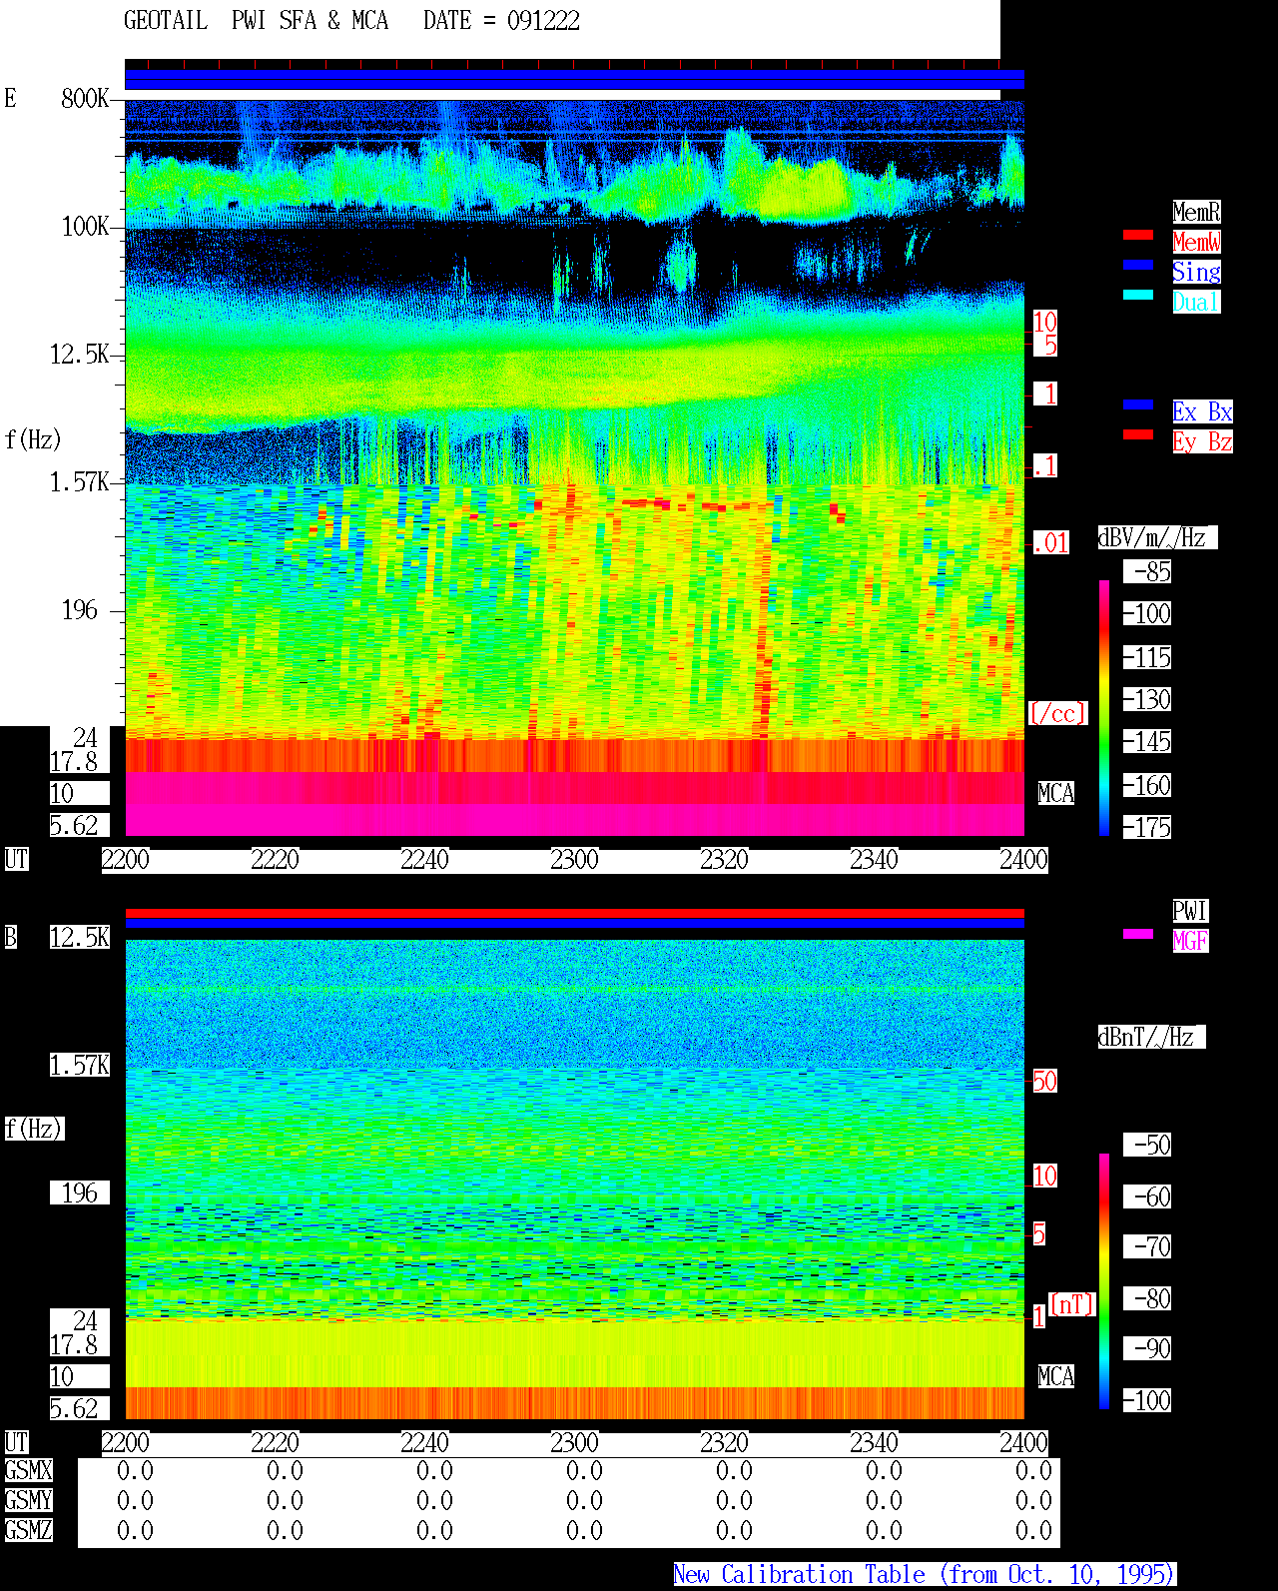Click the GSMX row label
The height and width of the screenshot is (1591, 1278).
click(28, 1471)
